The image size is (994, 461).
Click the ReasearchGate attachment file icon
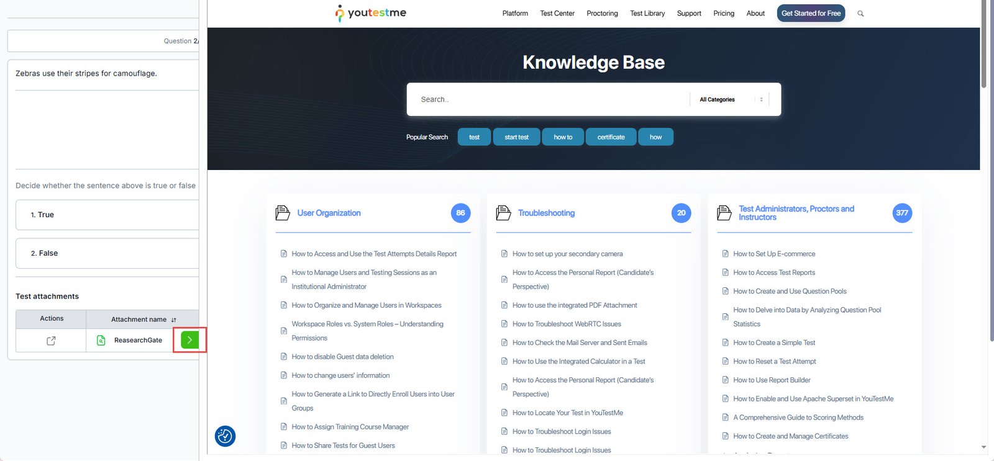101,340
